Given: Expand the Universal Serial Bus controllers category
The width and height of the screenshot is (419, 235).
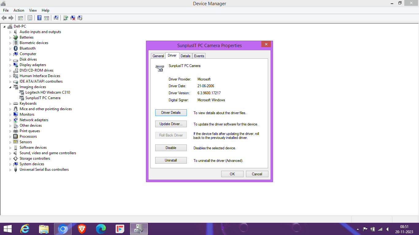Looking at the screenshot, I should pos(10,169).
